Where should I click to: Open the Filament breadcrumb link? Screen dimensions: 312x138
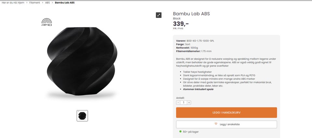coord(35,3)
